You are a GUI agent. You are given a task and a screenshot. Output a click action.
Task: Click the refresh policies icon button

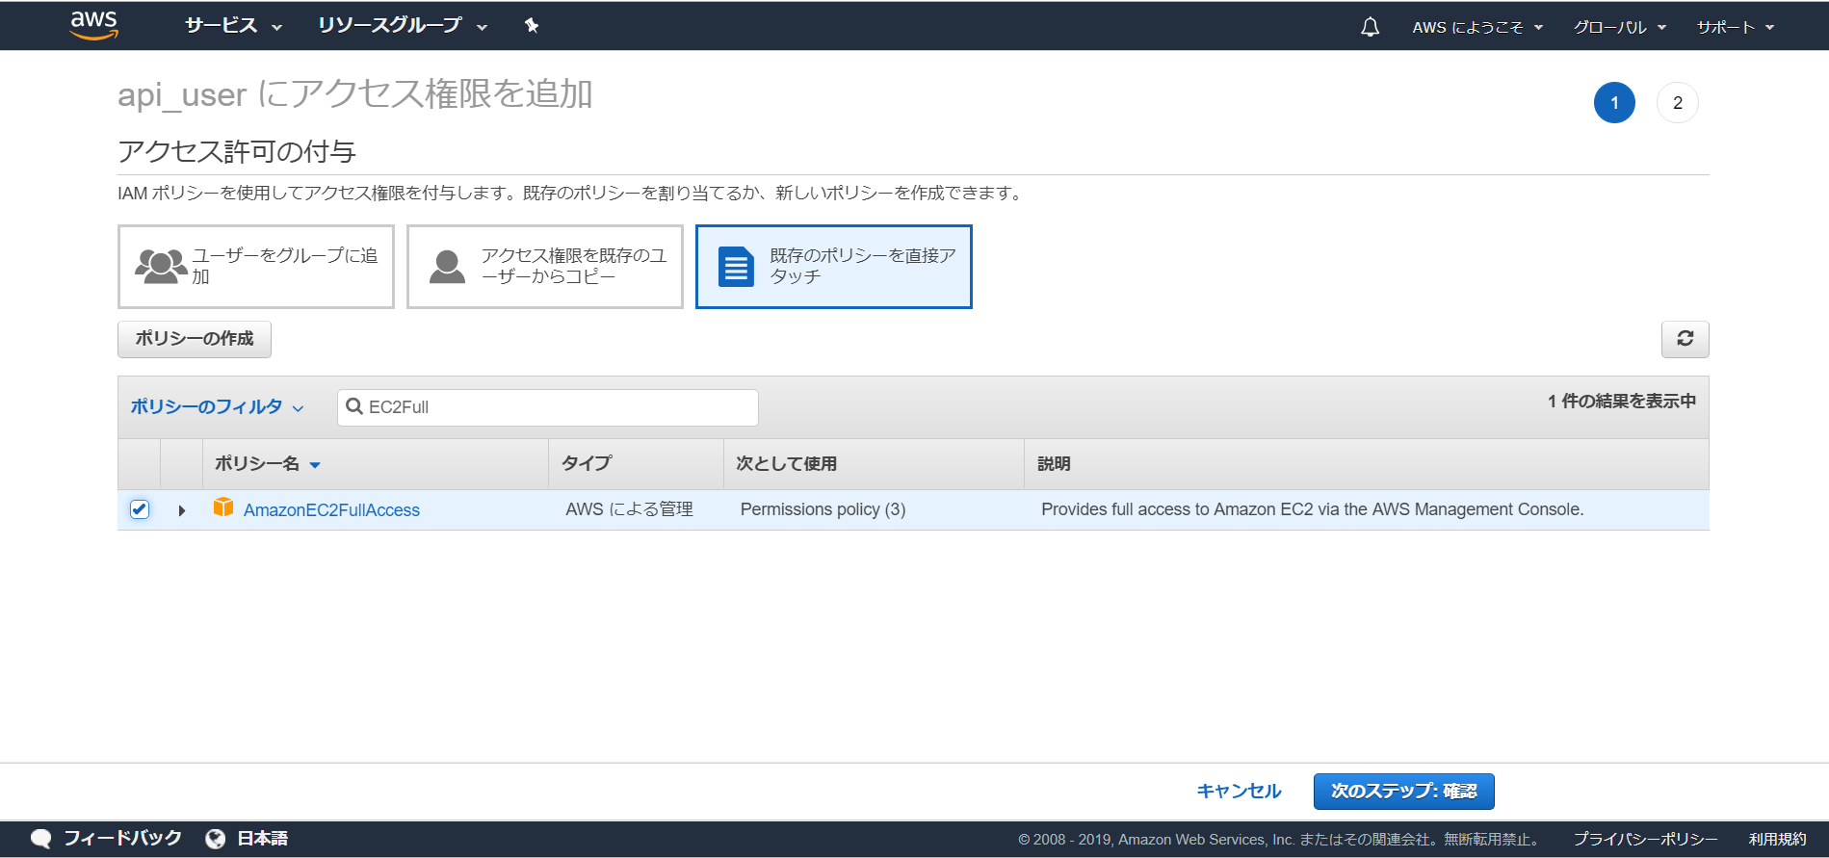click(x=1685, y=339)
